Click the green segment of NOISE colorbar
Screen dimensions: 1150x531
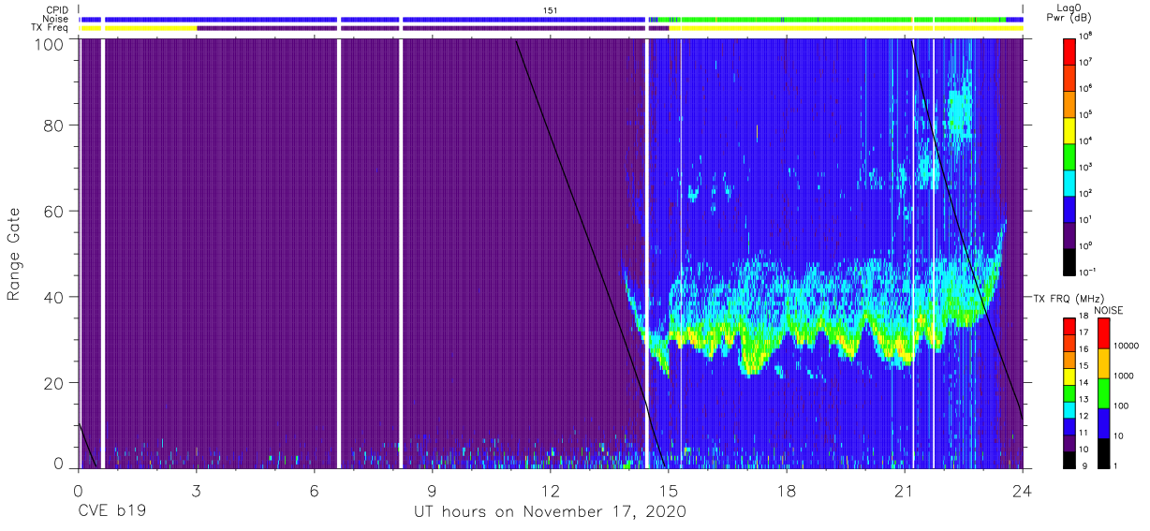(1102, 393)
